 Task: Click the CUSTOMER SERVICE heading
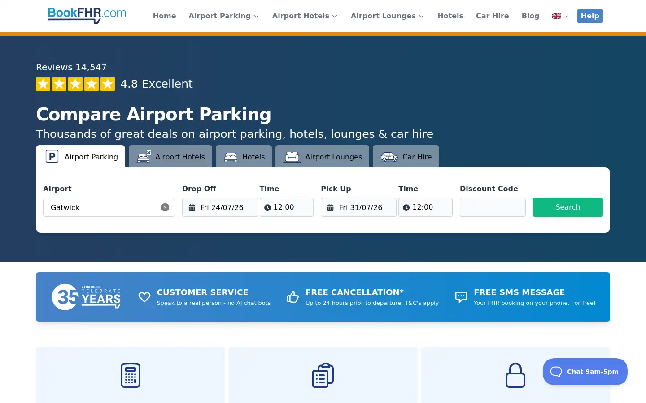(x=203, y=292)
